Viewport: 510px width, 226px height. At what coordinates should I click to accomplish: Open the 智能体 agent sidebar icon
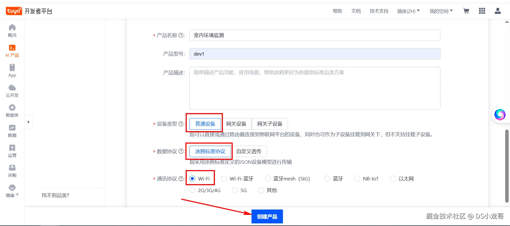[x=12, y=111]
